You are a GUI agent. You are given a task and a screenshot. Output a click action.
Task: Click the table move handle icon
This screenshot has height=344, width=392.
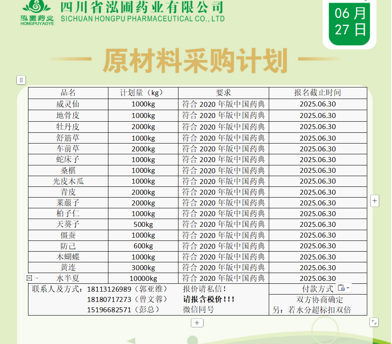tap(21, 80)
